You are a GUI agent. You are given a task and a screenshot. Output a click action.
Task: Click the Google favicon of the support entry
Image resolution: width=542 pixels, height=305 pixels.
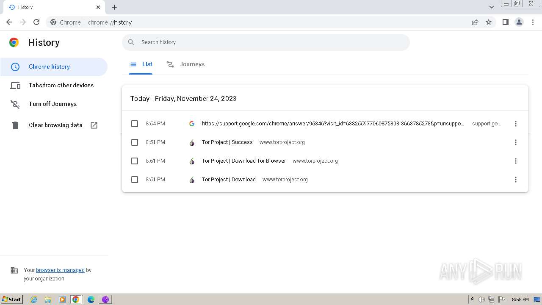192,124
